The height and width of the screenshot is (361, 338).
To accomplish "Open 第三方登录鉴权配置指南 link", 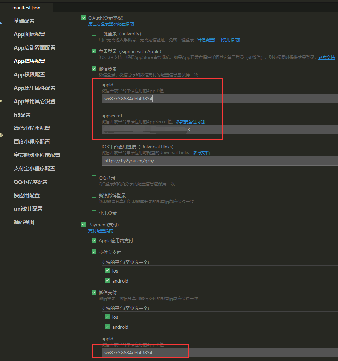I will [x=111, y=24].
